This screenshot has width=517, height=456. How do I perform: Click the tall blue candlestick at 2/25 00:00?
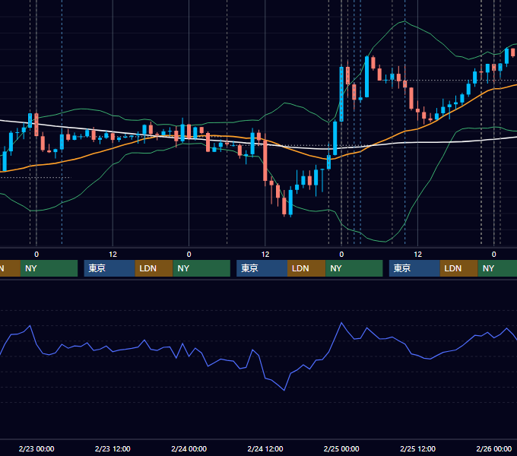[341, 94]
